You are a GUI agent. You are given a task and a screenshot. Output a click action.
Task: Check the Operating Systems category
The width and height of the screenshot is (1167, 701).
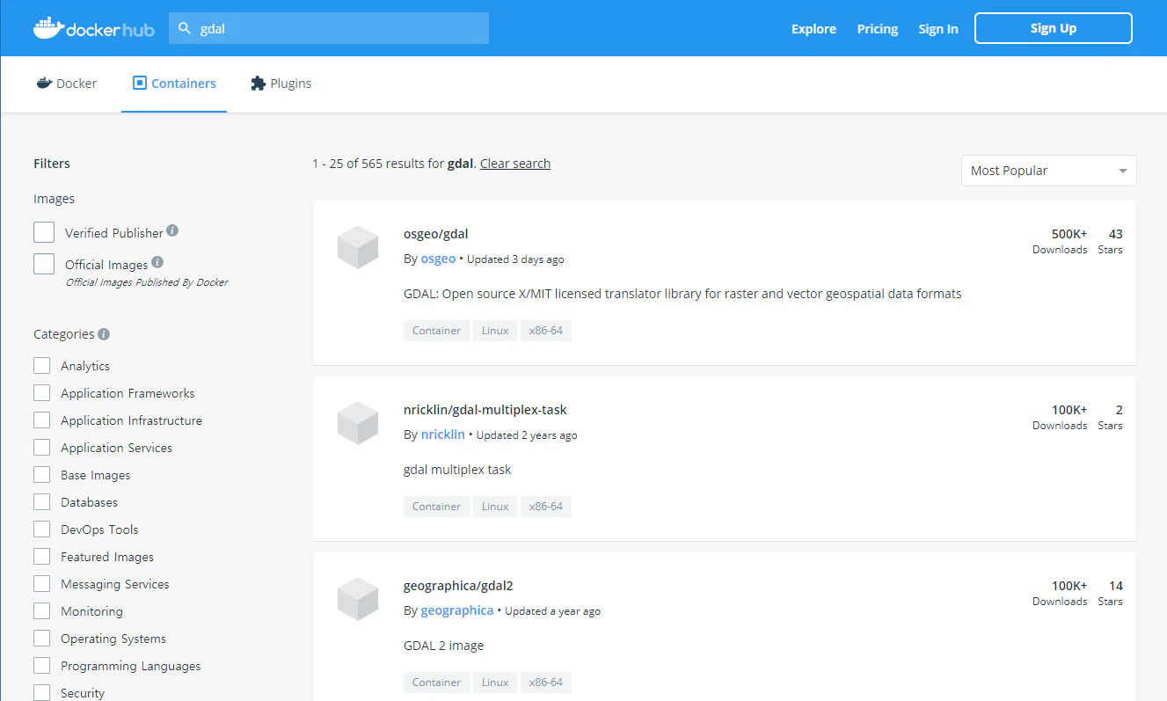(41, 639)
